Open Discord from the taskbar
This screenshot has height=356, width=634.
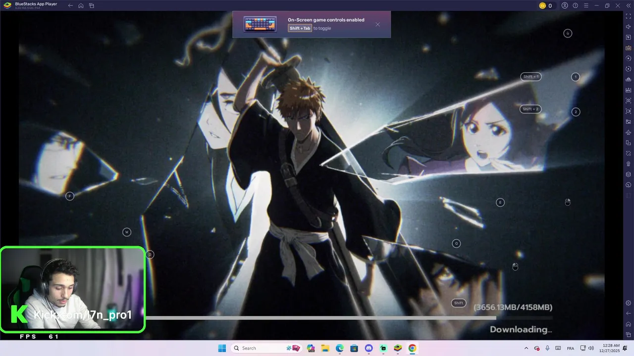coord(369,348)
